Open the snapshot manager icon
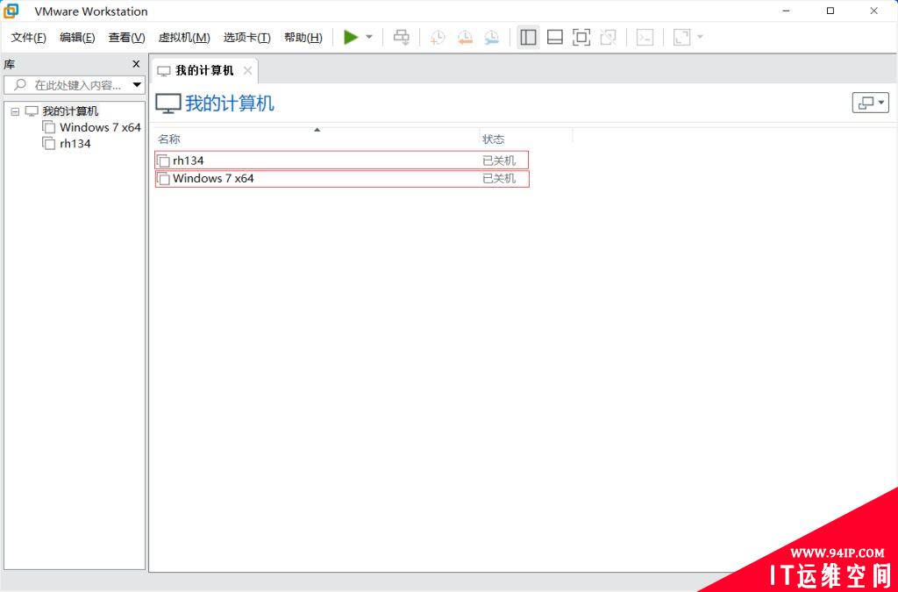This screenshot has width=898, height=592. point(491,37)
